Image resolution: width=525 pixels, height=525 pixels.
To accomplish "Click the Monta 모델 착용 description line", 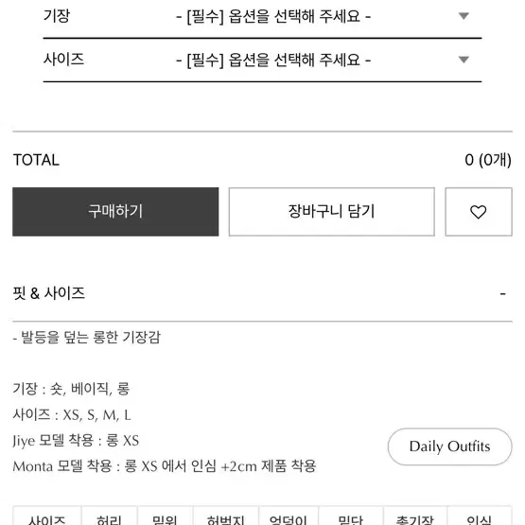I will (165, 466).
